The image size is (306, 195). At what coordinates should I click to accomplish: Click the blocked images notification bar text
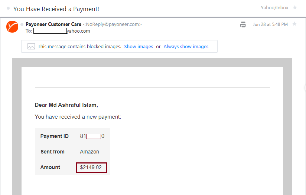coord(79,47)
